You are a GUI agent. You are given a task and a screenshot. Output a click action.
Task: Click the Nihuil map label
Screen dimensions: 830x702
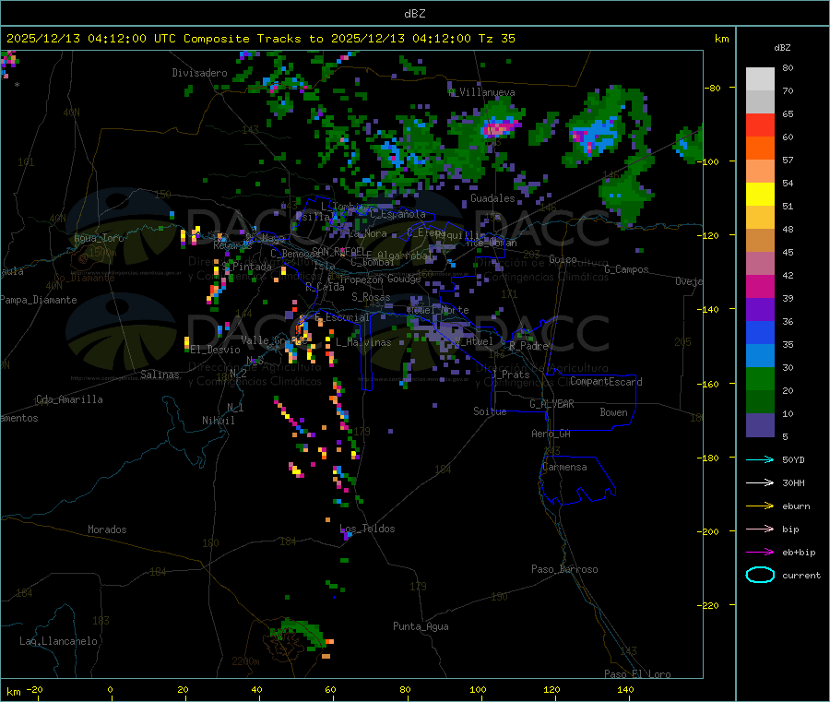[x=219, y=421]
